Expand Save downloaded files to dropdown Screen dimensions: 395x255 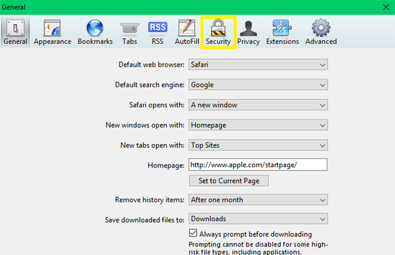click(x=258, y=219)
